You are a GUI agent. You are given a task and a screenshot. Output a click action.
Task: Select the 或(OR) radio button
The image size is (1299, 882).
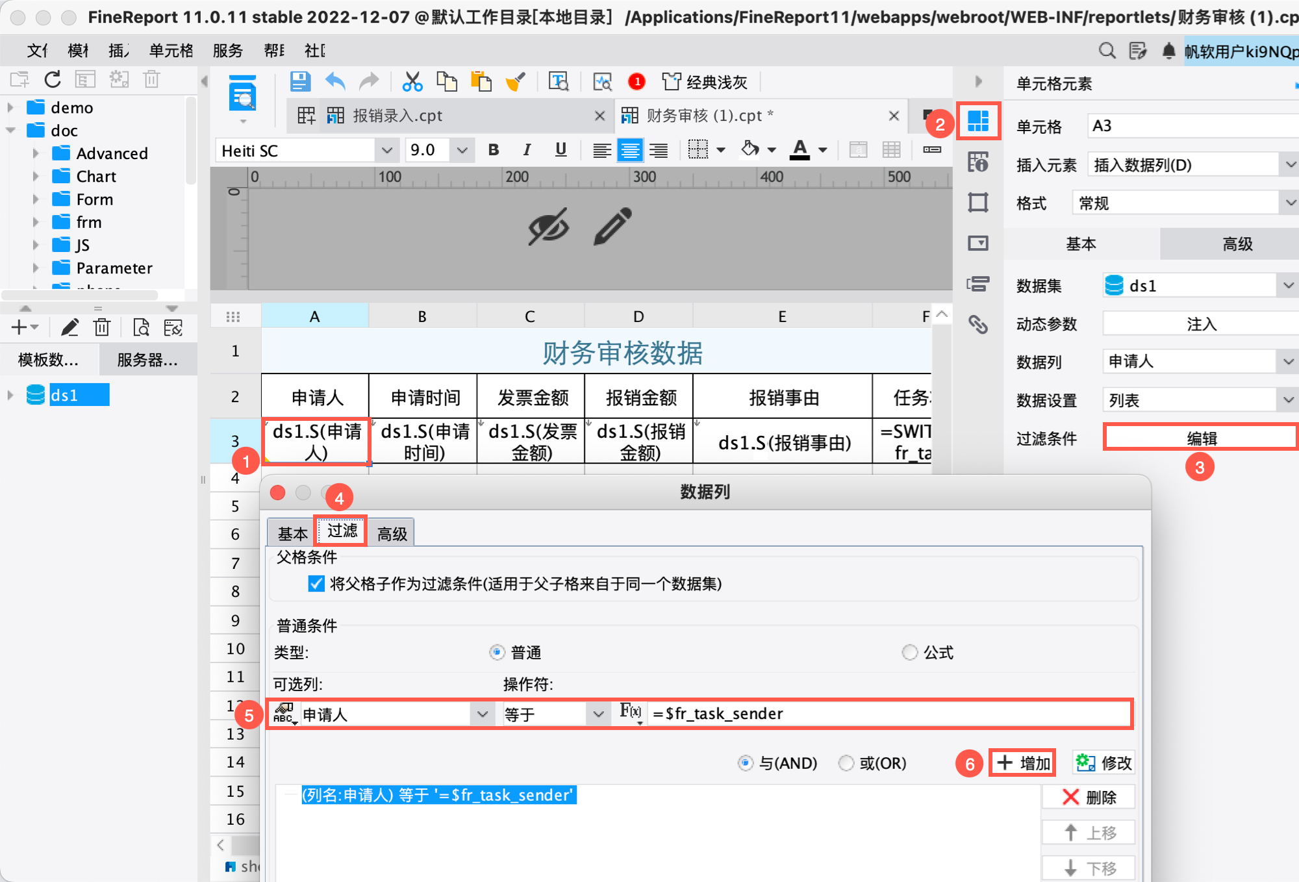tap(846, 763)
